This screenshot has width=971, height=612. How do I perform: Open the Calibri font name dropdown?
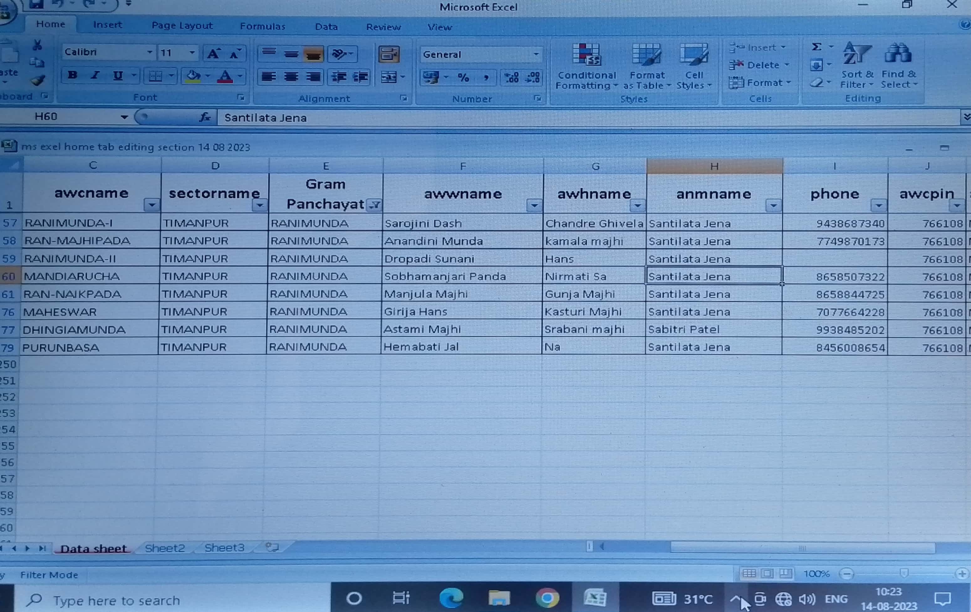click(149, 52)
